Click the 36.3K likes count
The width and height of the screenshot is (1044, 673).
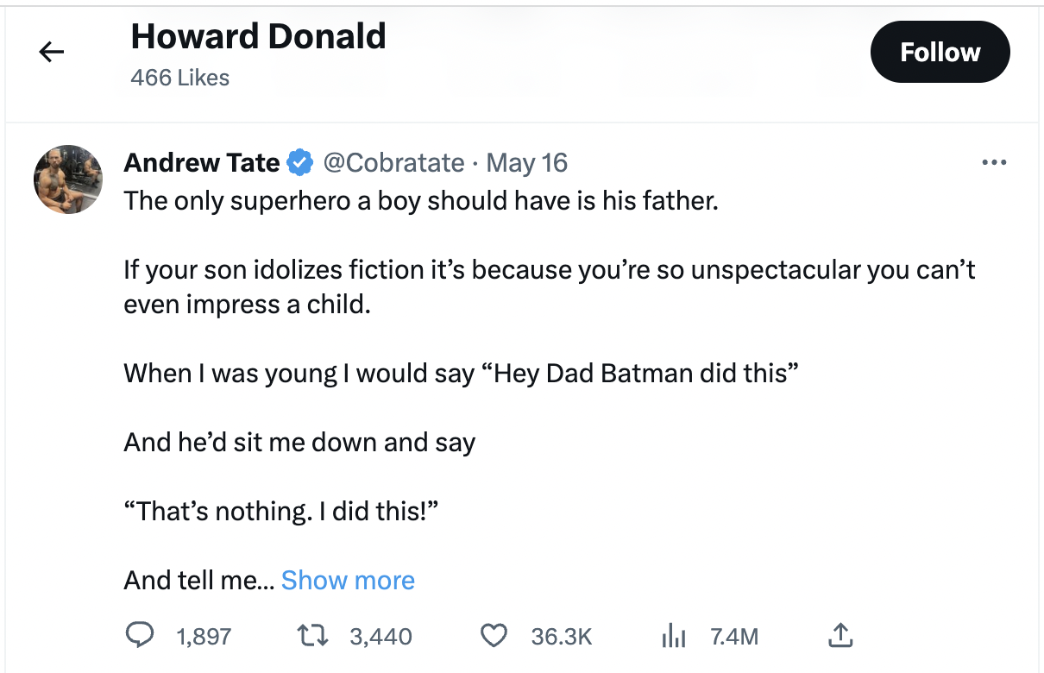click(x=561, y=637)
